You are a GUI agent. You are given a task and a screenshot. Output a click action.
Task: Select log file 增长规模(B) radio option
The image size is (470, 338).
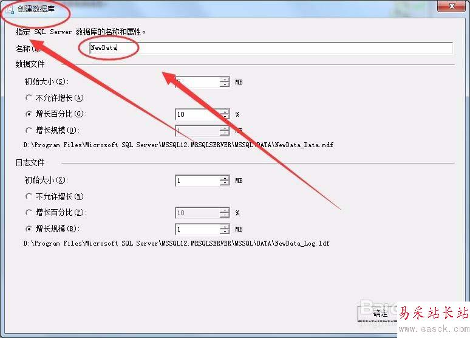pos(29,229)
